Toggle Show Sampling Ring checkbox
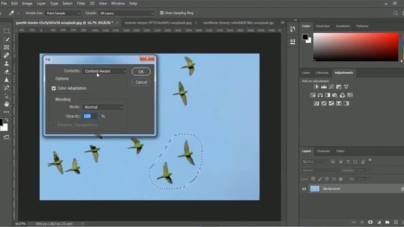 tap(162, 13)
